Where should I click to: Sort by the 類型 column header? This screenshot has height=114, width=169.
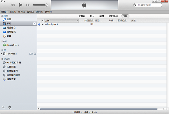[101, 21]
